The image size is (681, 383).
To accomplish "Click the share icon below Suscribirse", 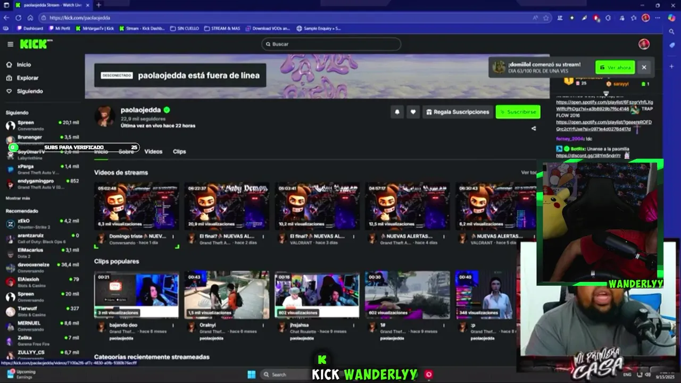I will point(534,128).
